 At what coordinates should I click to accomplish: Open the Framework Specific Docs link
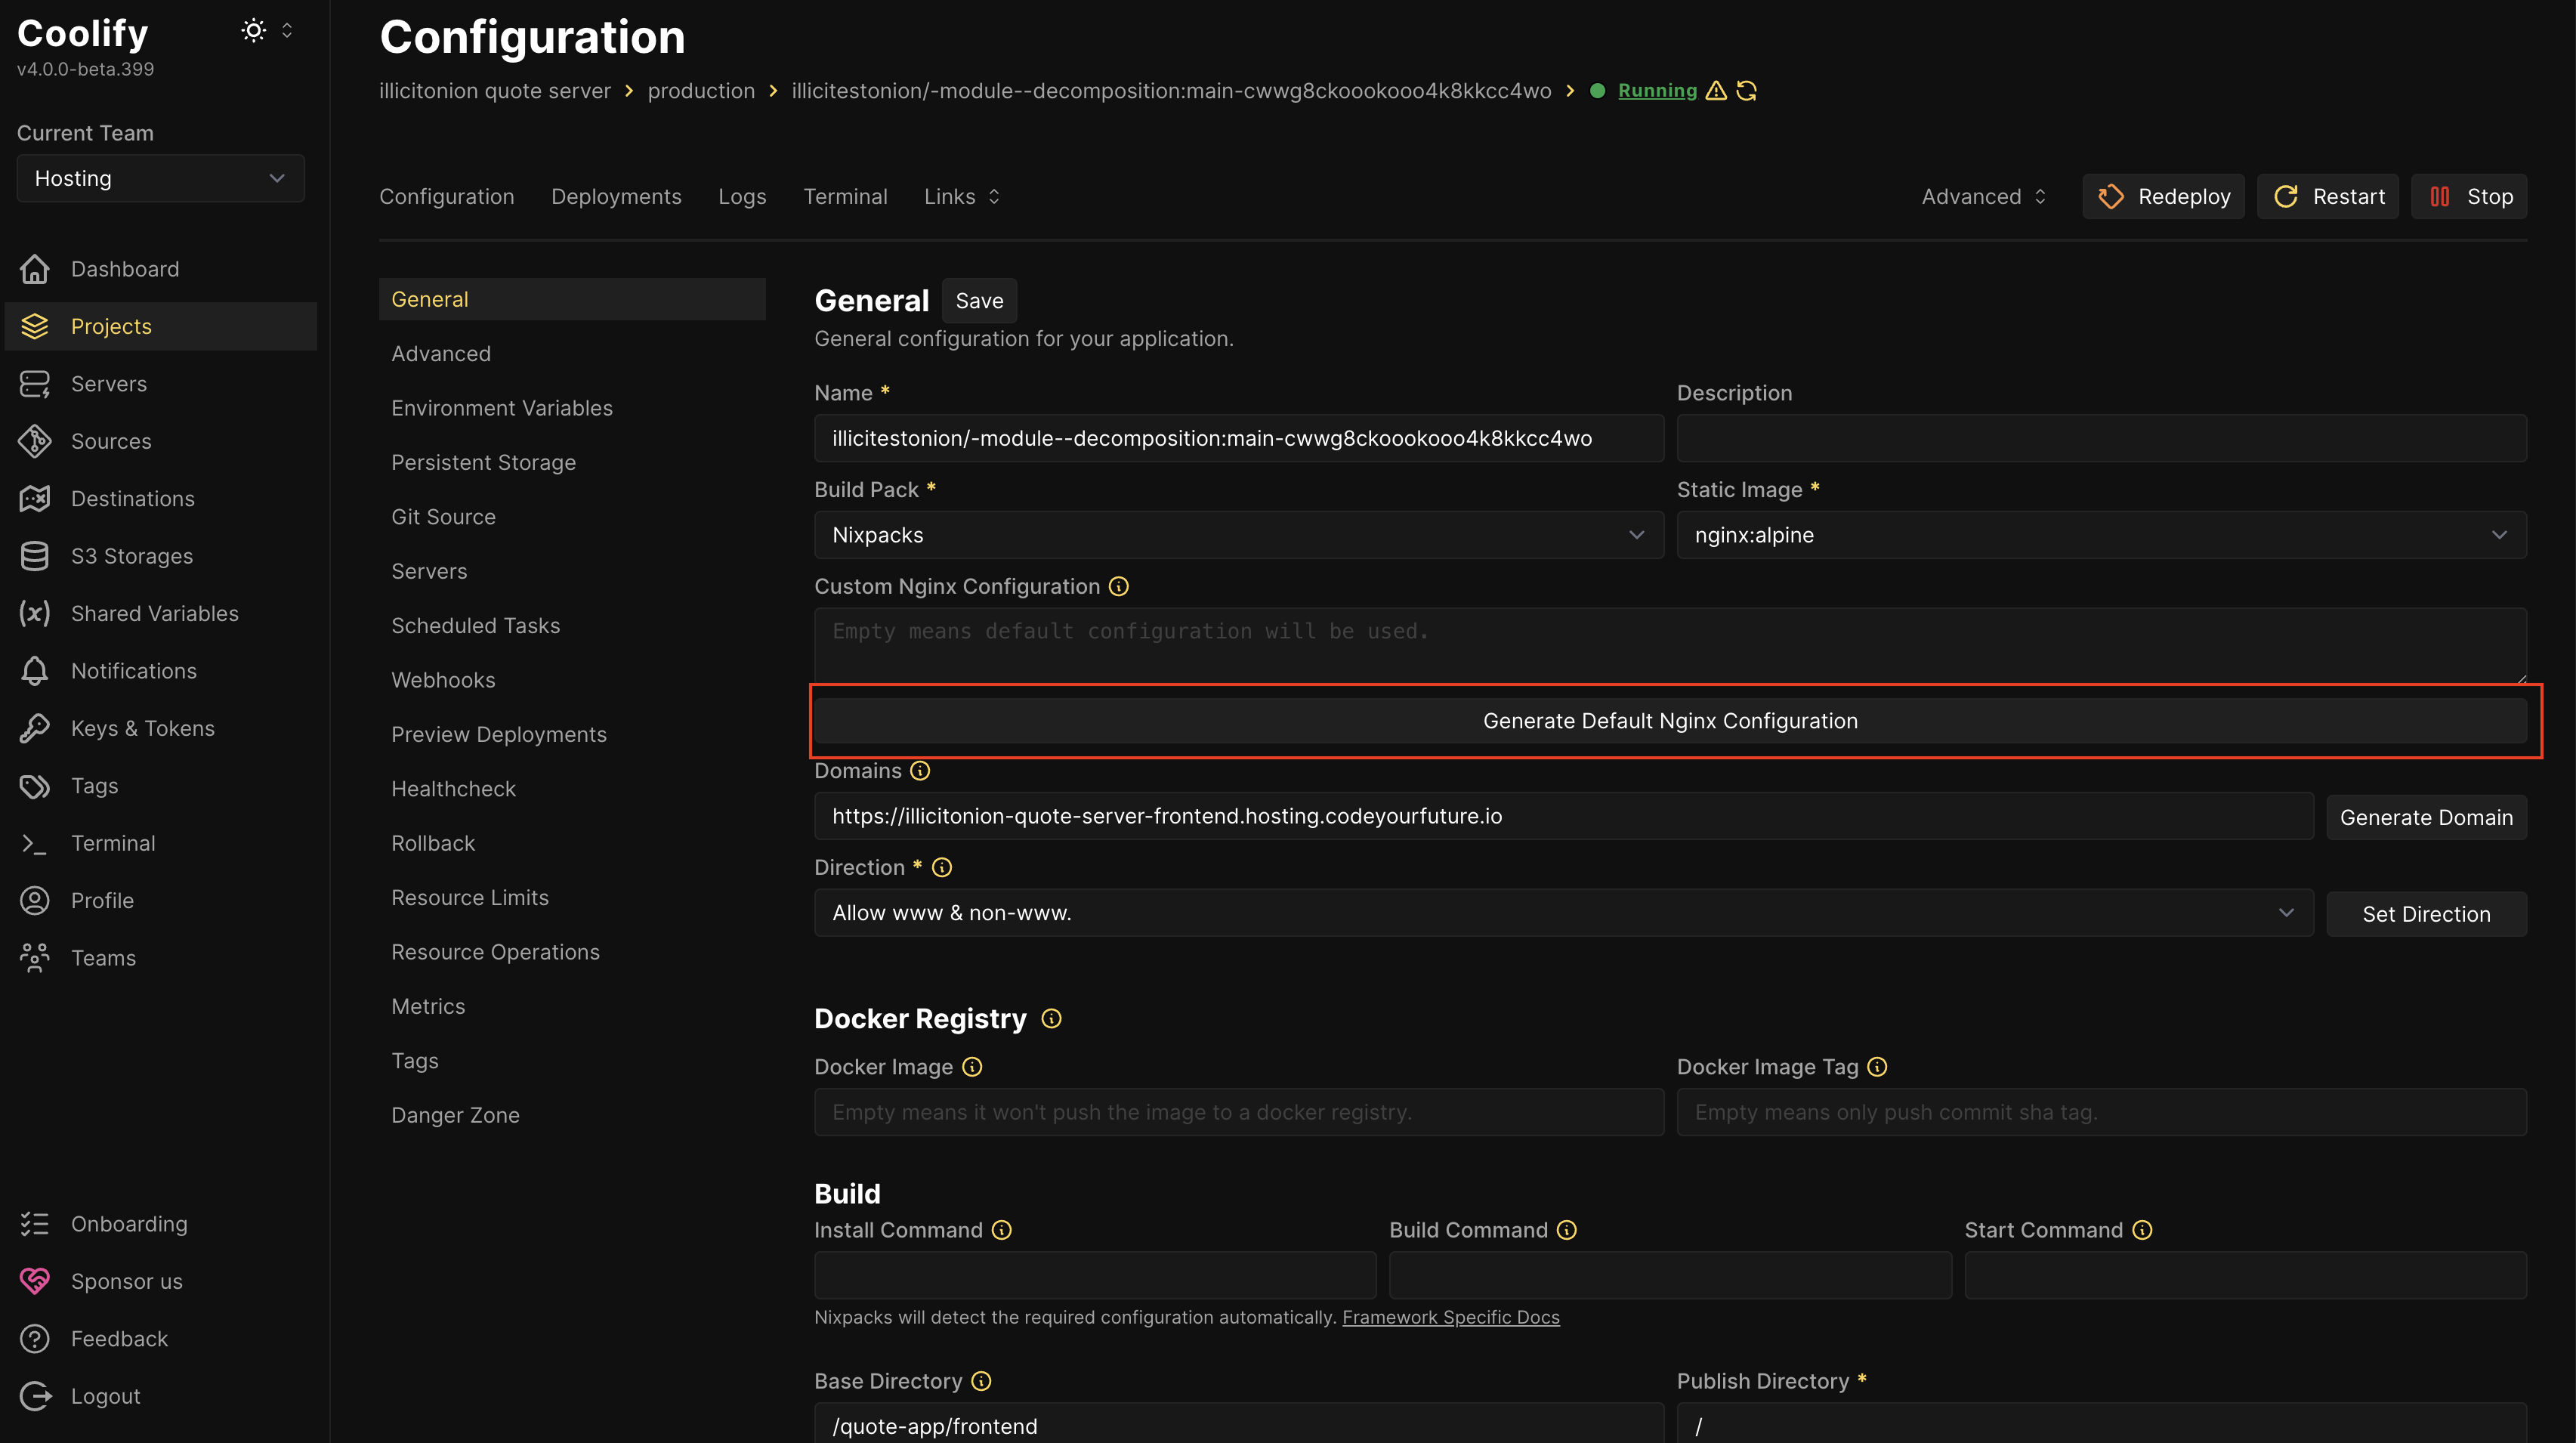[x=1451, y=1317]
